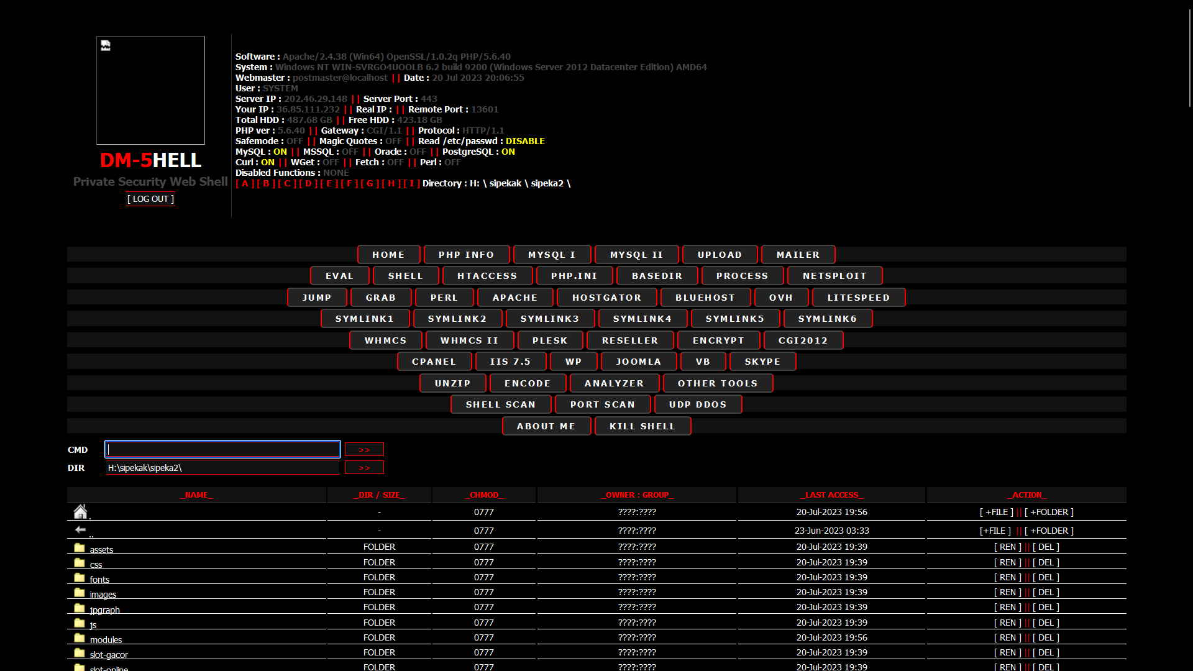This screenshot has width=1193, height=671.
Task: Click the fonts folder icon
Action: click(x=80, y=577)
